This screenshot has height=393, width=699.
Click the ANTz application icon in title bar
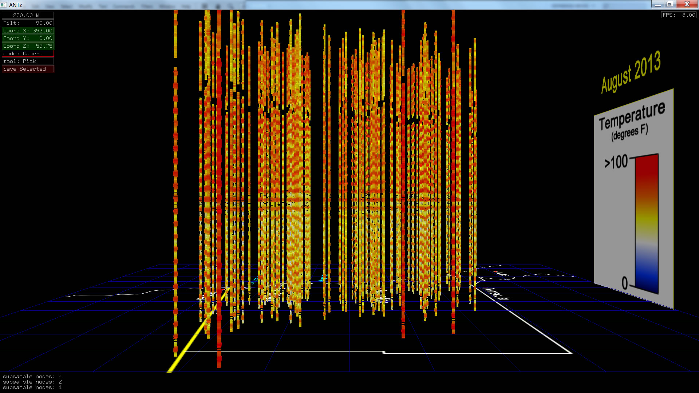coord(4,5)
